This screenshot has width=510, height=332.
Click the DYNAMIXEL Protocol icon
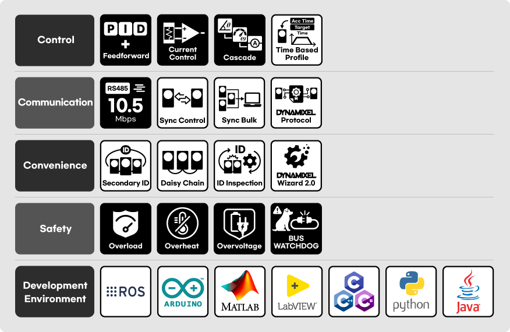point(296,103)
